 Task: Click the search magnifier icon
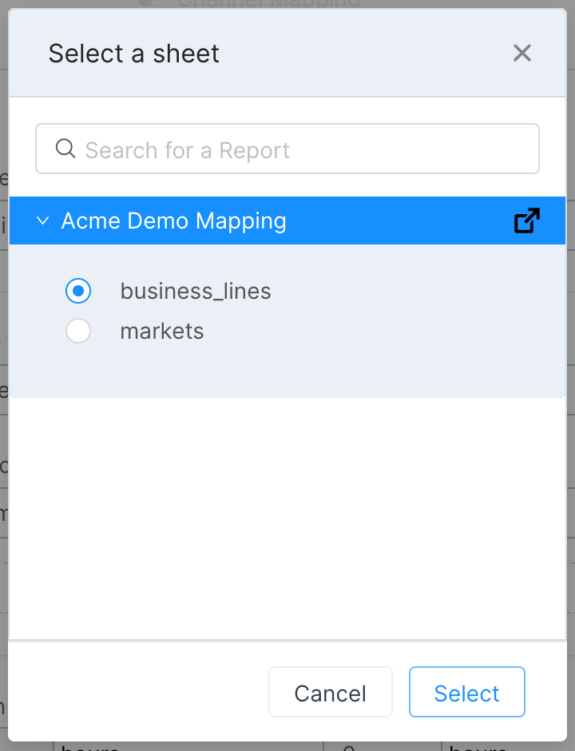pyautogui.click(x=65, y=149)
